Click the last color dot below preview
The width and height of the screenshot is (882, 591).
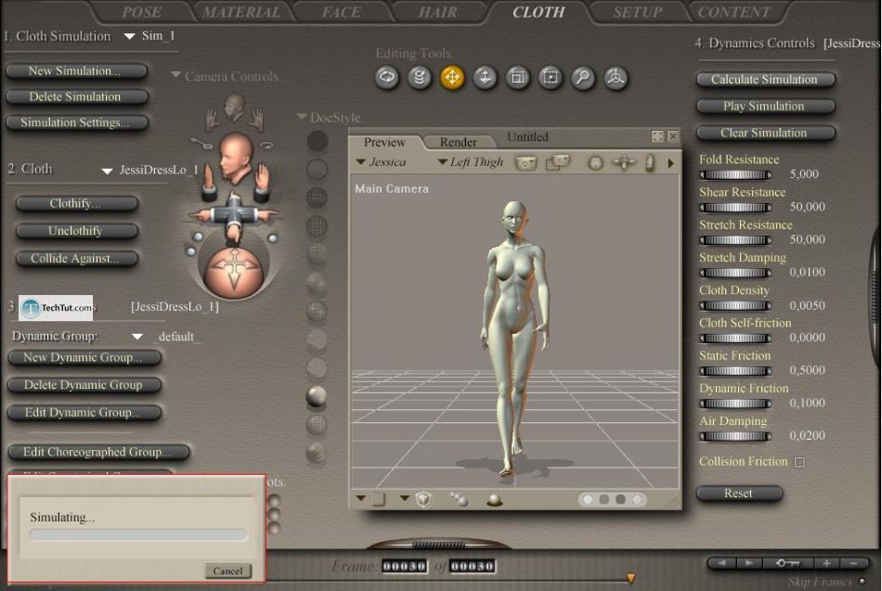637,499
